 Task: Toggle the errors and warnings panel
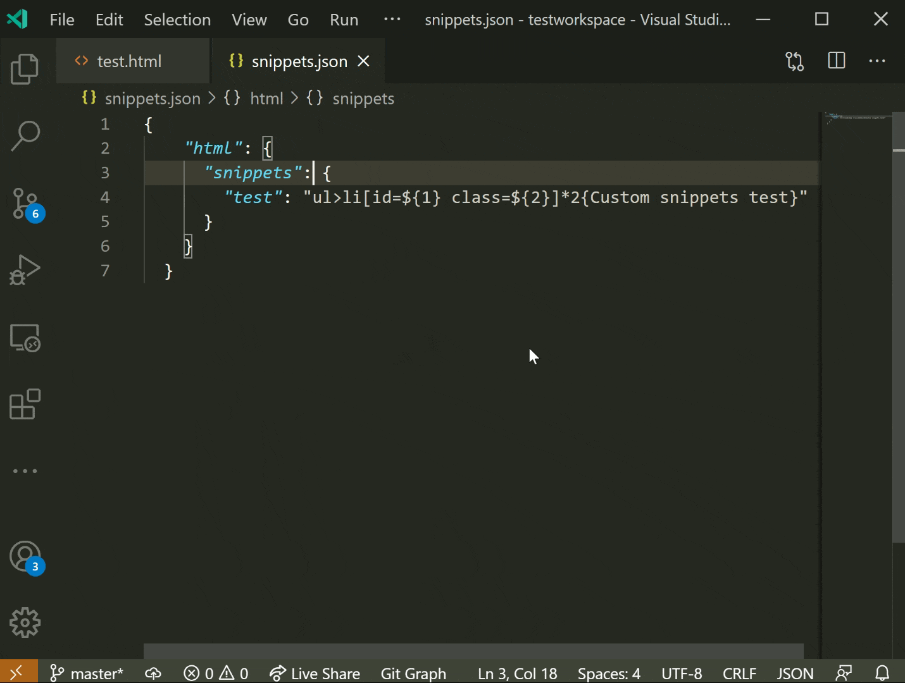click(x=216, y=673)
